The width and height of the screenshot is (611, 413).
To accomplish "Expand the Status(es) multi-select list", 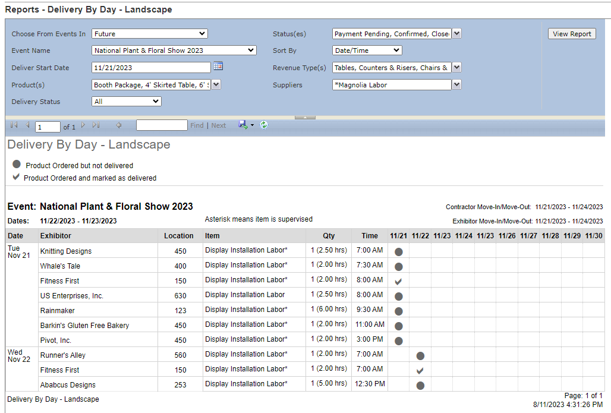I will click(456, 34).
